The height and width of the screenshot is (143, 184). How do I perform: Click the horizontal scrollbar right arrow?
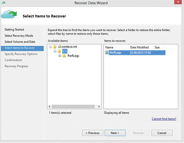(x=99, y=106)
